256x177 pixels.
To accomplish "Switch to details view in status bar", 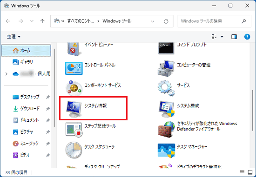I will pyautogui.click(x=242, y=172).
